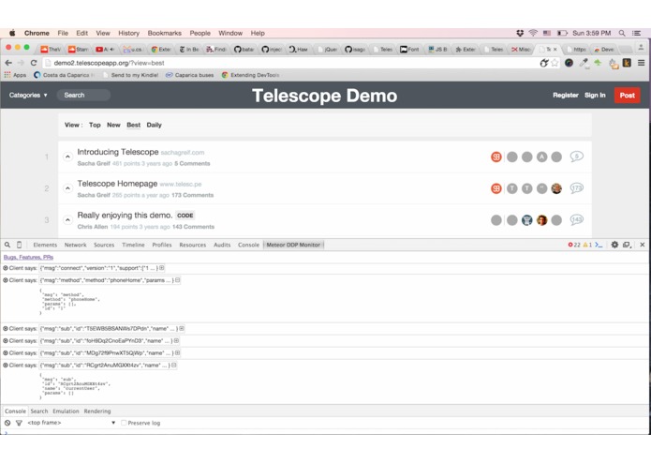Show the console drawer icon in DevTools
The height and width of the screenshot is (463, 651).
[599, 245]
